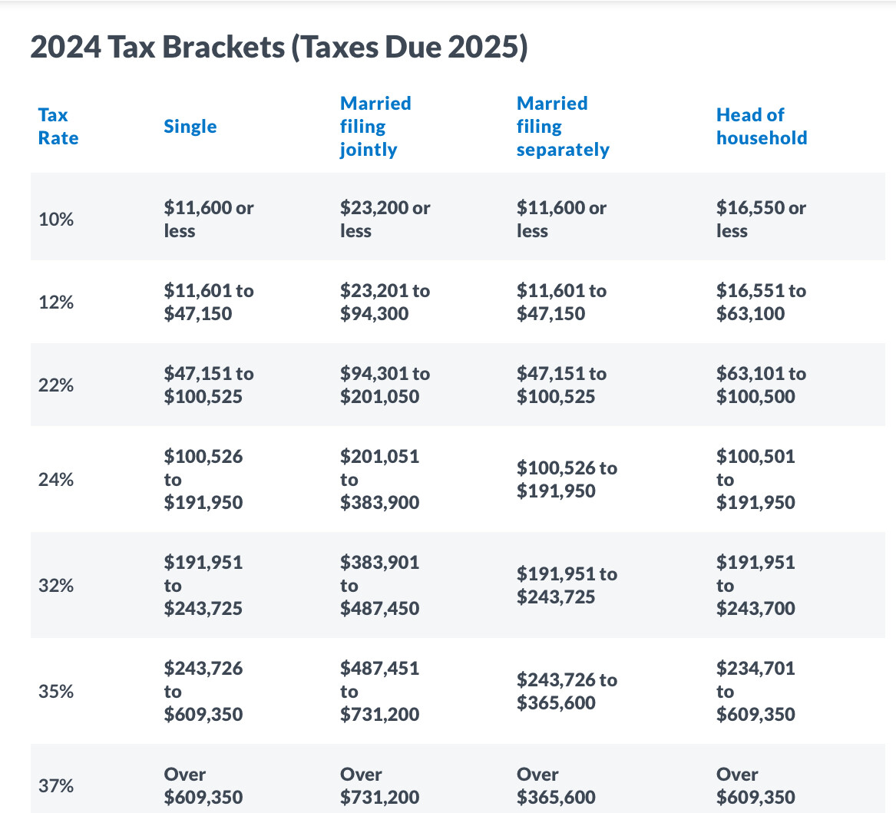Click the "2024 Tax Brackets" page heading

(279, 48)
